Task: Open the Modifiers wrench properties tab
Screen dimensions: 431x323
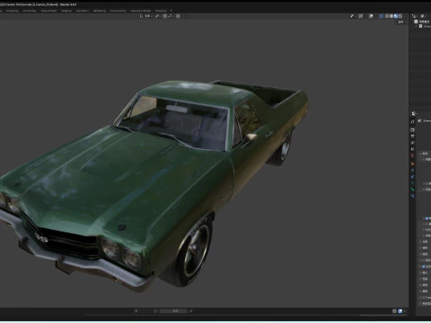Action: [413, 170]
